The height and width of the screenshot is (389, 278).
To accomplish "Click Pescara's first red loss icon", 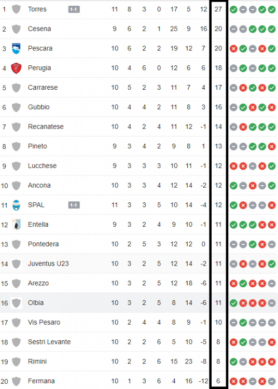I will tap(233, 49).
